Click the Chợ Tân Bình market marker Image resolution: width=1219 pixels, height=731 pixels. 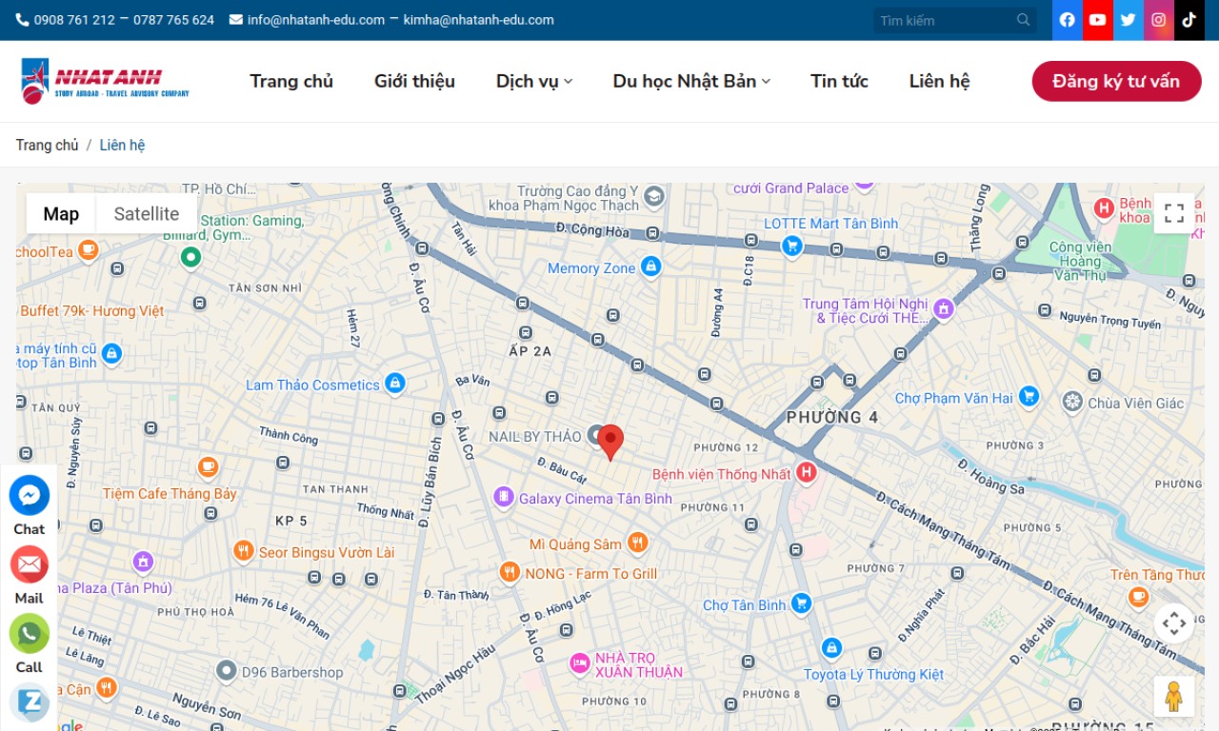coord(802,603)
